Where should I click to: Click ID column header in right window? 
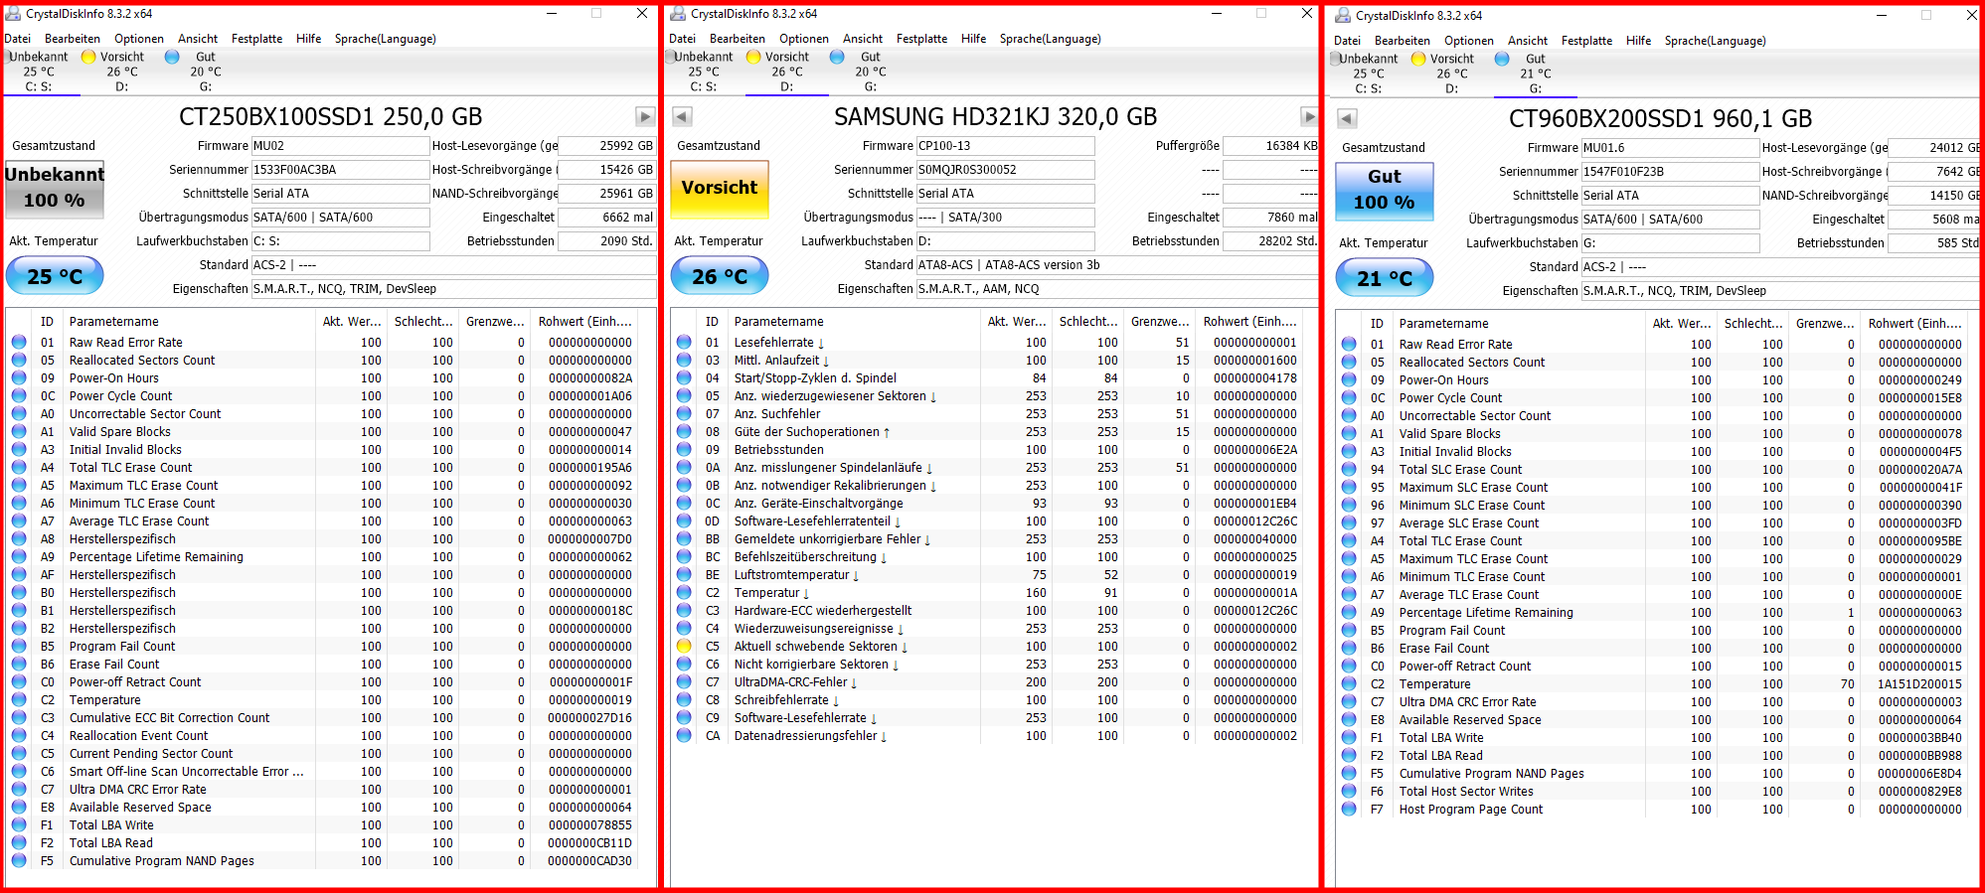pos(1377,324)
